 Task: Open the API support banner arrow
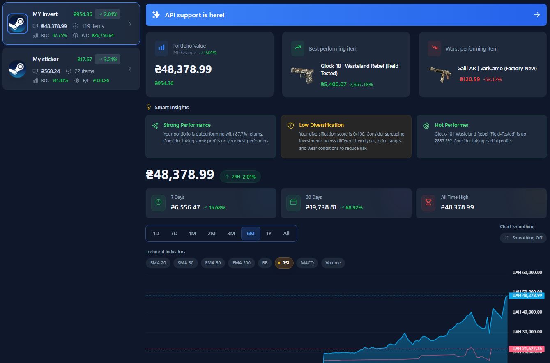click(x=536, y=15)
